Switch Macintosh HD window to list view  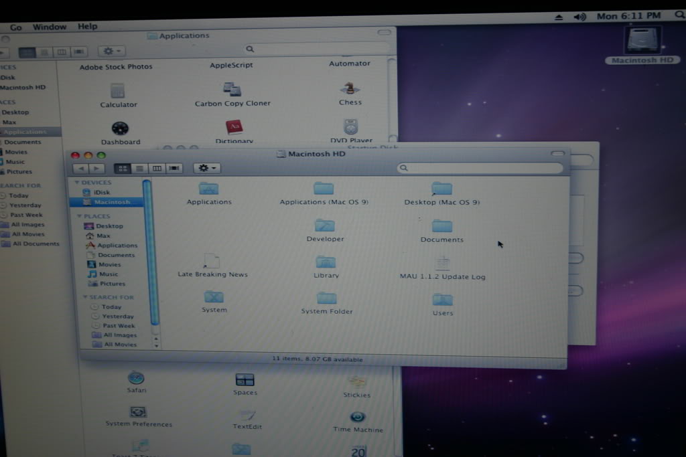pos(139,168)
